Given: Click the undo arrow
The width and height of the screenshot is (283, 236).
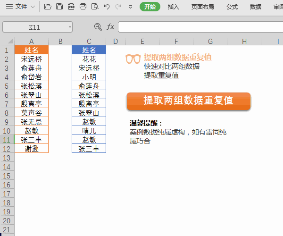Looking at the screenshot, I should pos(107,7).
